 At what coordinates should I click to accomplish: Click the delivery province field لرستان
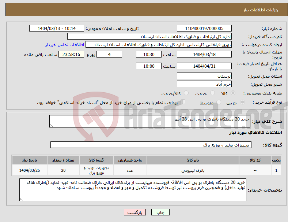(204, 76)
